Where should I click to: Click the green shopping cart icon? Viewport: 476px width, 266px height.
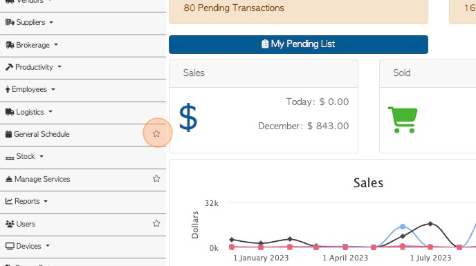(x=403, y=120)
